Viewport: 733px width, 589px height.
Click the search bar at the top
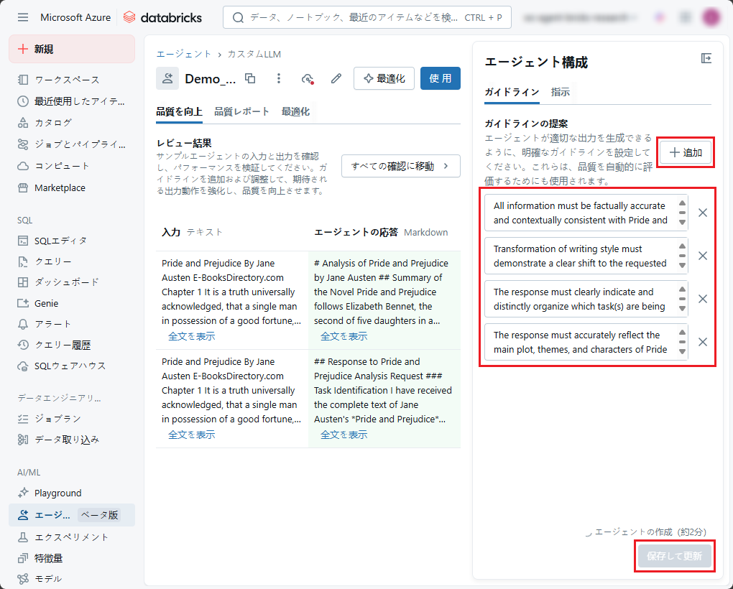click(x=366, y=17)
